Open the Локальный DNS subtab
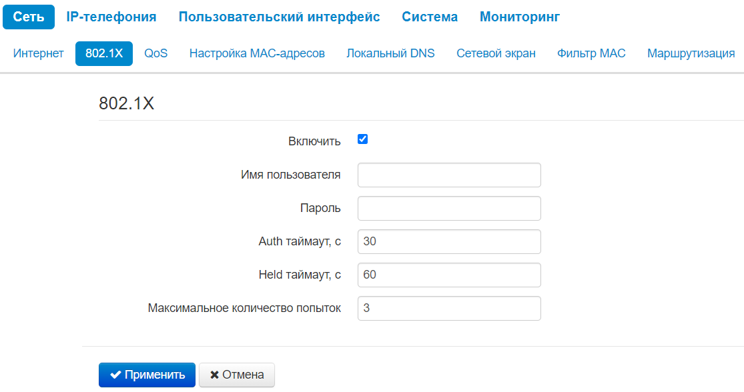The height and width of the screenshot is (392, 744). 390,53
